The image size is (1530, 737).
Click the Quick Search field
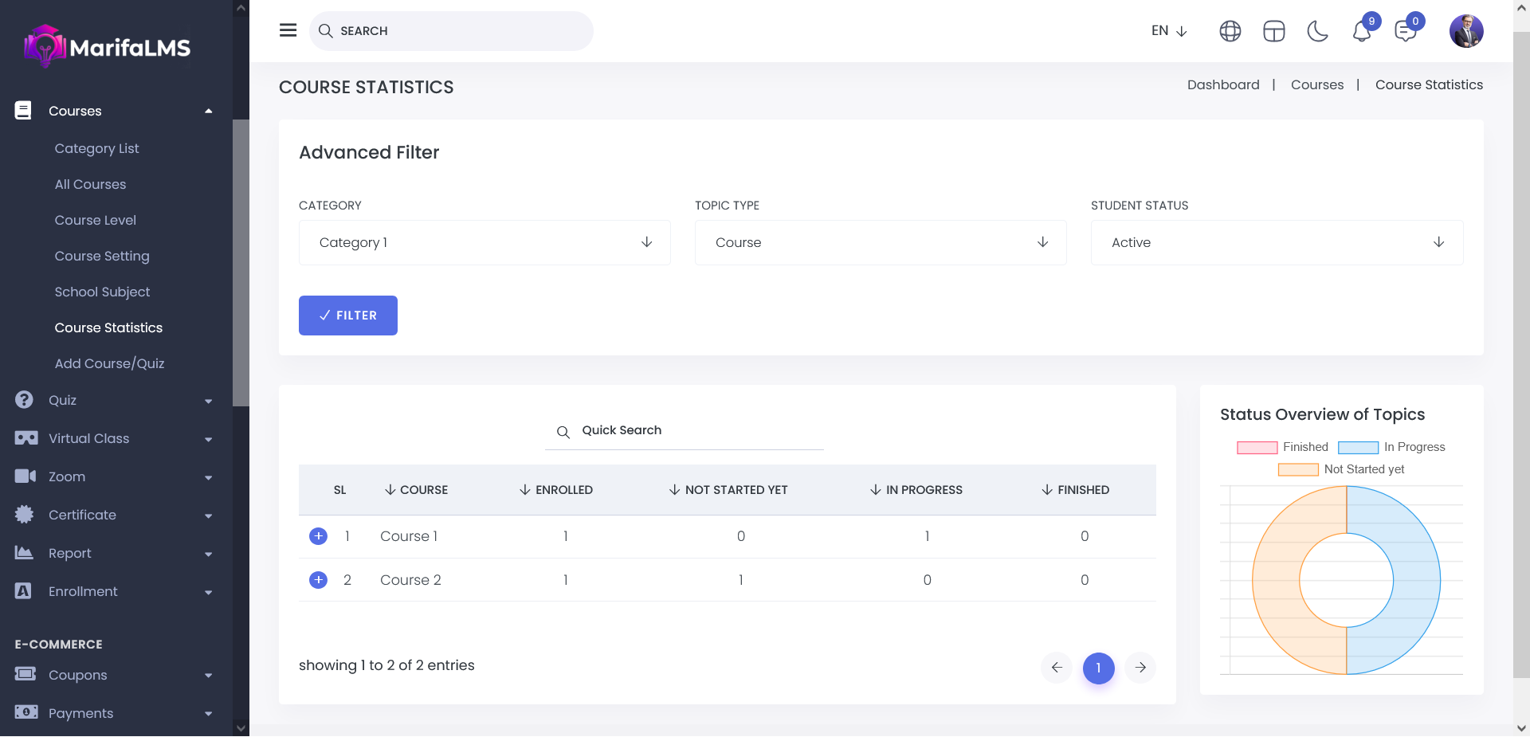coord(693,430)
